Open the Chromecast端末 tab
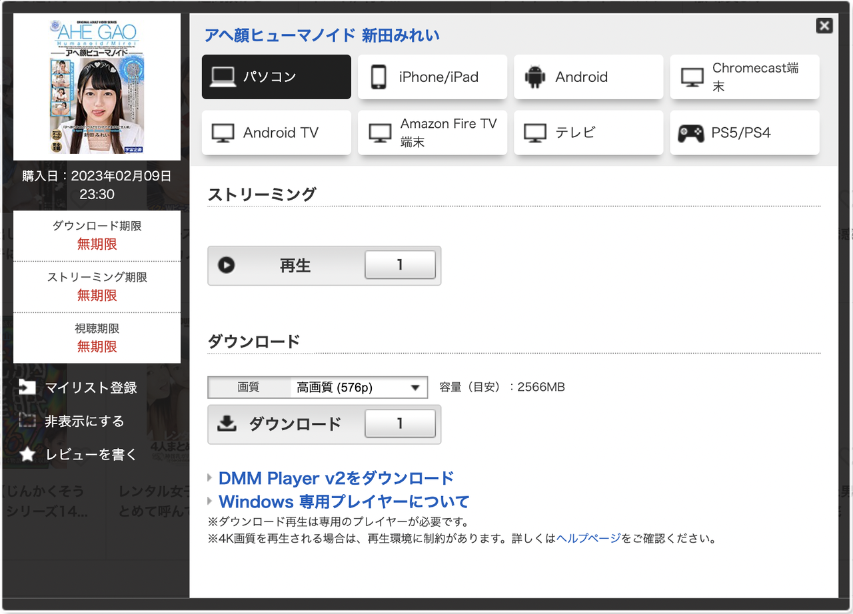The image size is (853, 614). coord(744,77)
